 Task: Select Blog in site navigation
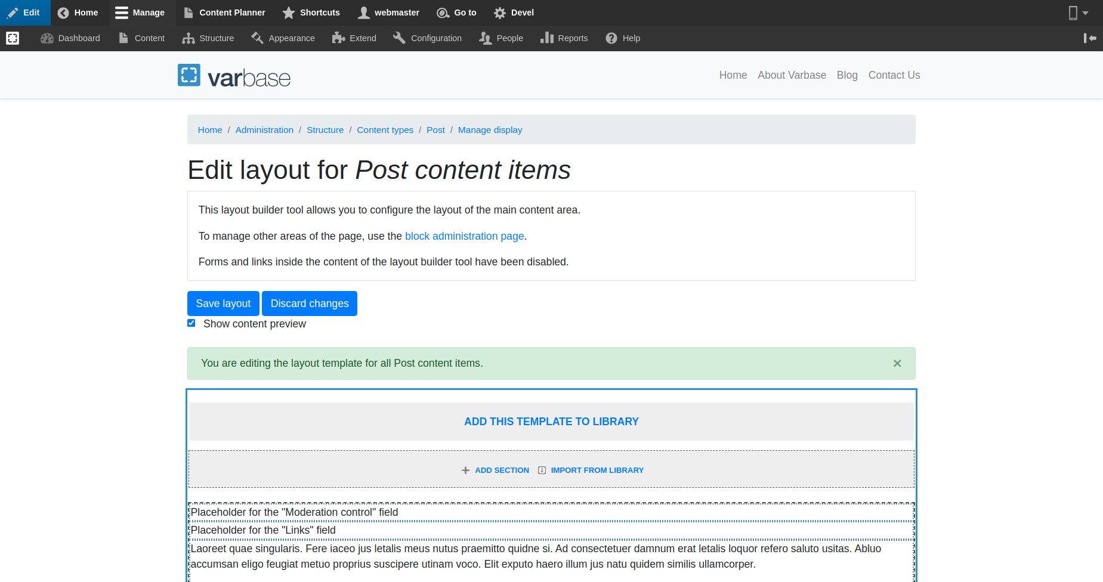(846, 75)
